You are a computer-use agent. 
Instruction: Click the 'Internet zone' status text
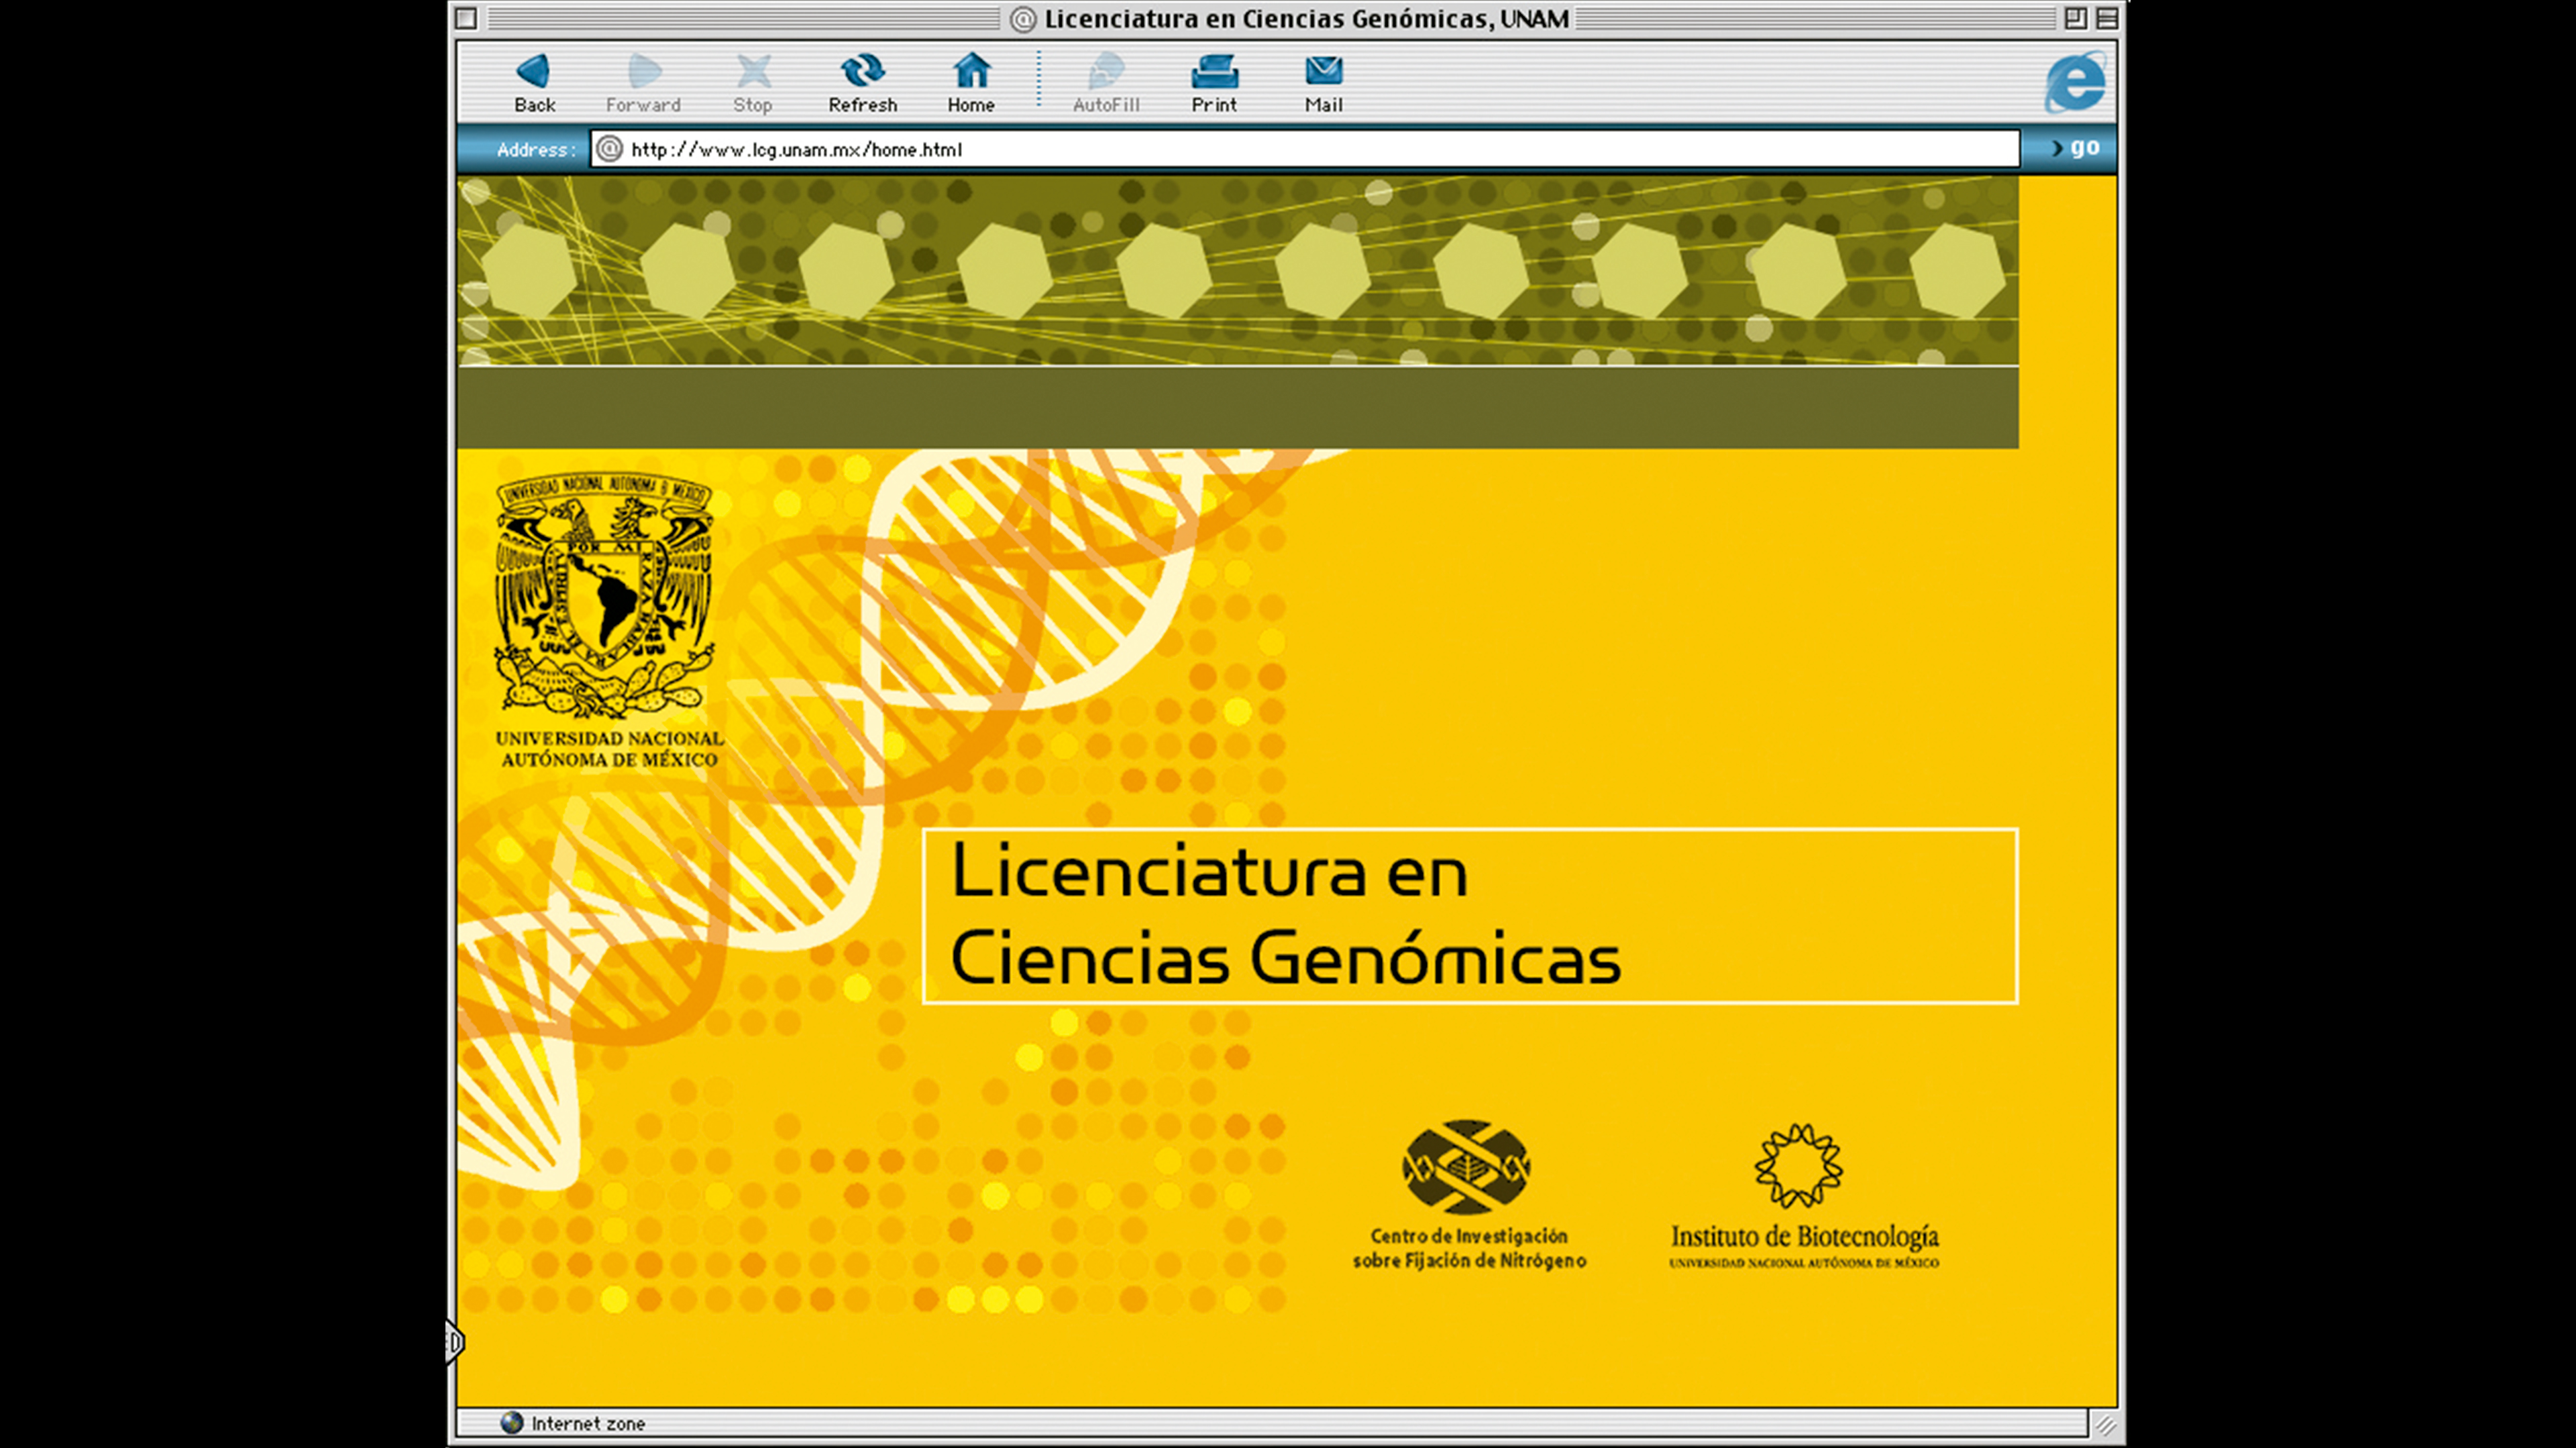click(x=588, y=1423)
